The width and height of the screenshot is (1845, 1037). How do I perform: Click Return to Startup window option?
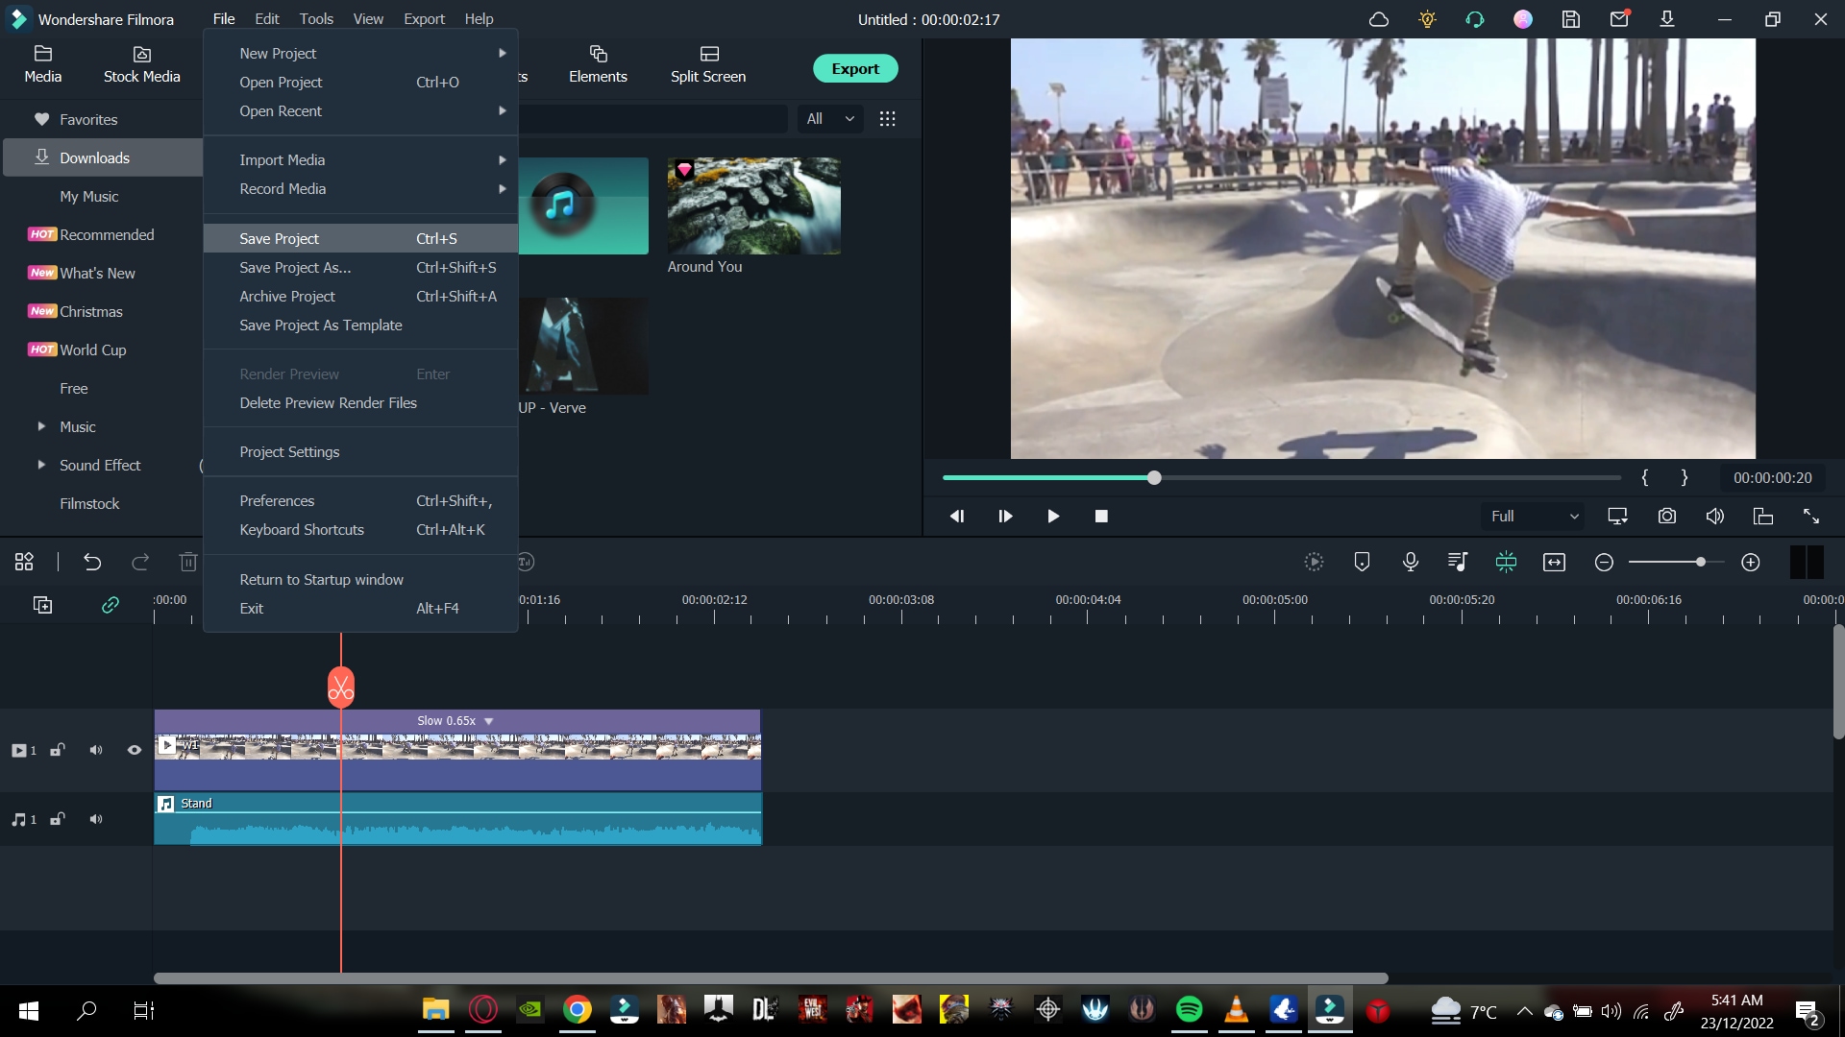(322, 579)
